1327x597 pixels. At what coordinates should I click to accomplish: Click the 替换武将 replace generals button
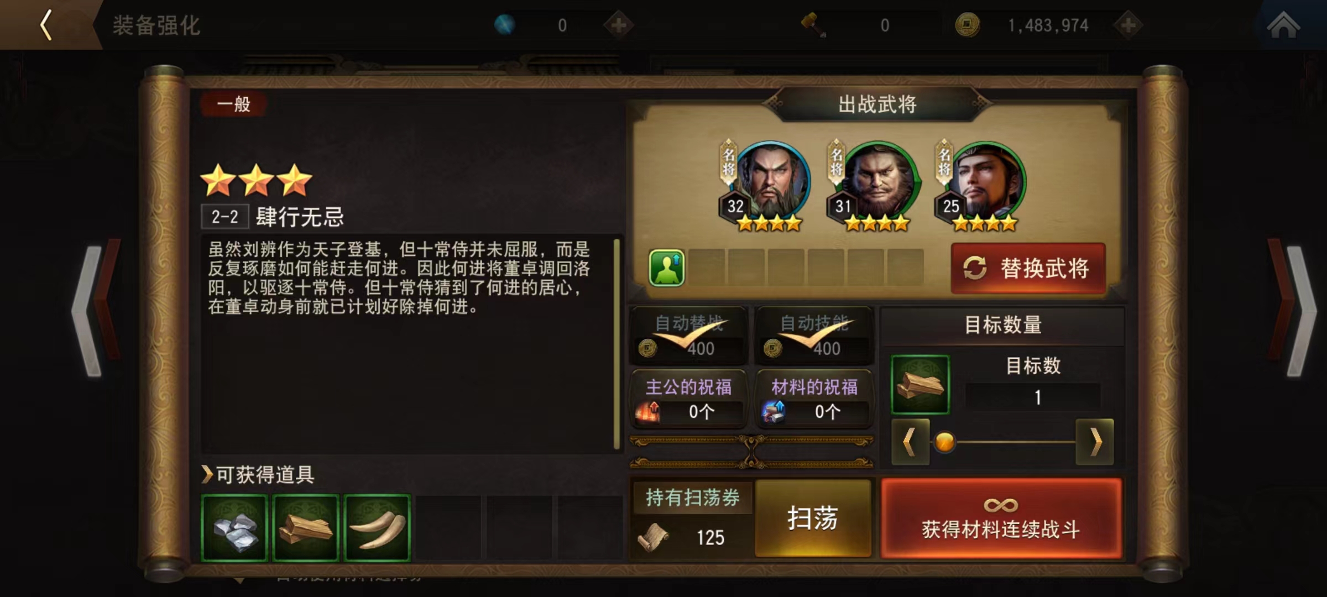point(1028,269)
